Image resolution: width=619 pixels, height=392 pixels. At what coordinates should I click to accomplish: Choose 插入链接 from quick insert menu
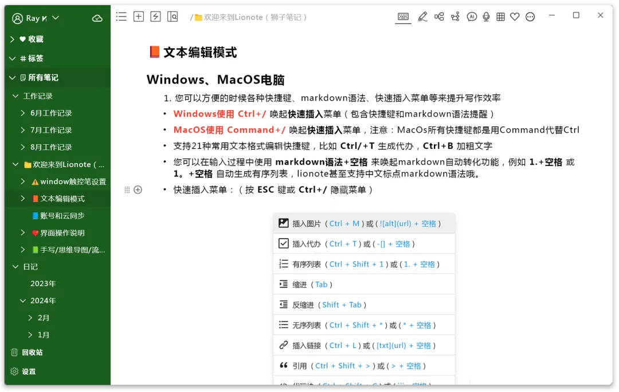pos(364,346)
